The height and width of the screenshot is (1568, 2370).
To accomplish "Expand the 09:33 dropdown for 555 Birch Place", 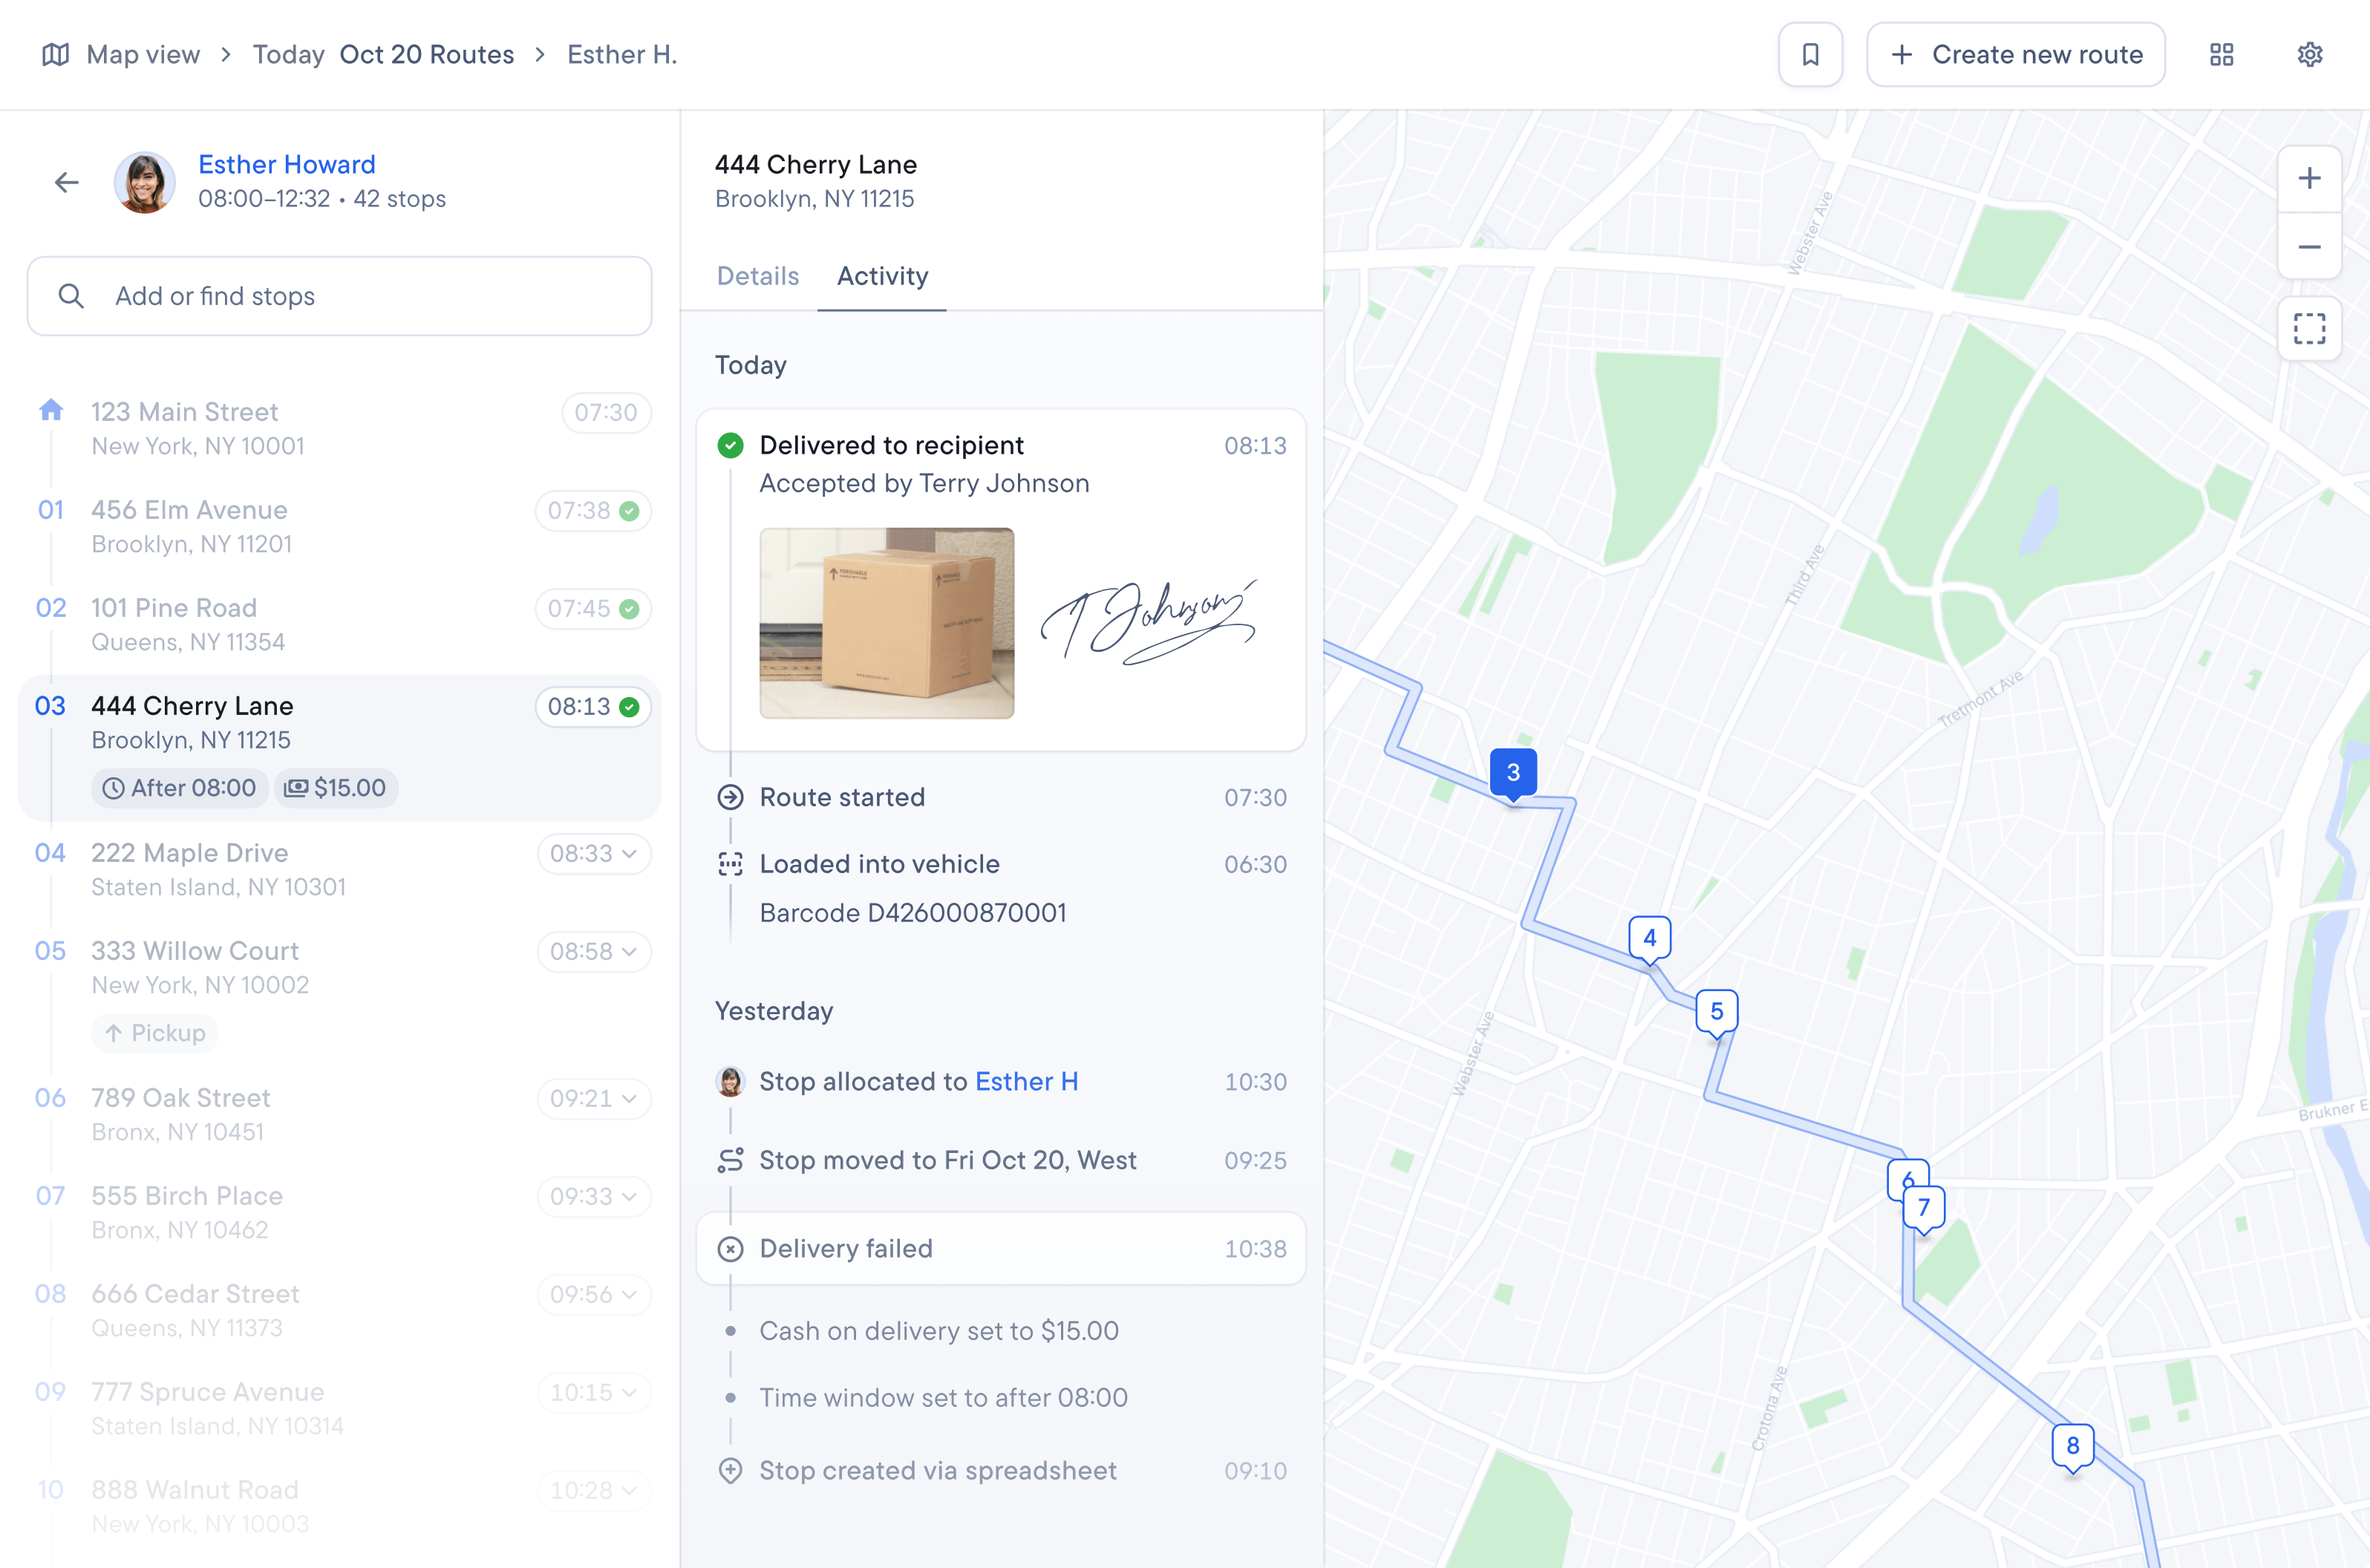I will (594, 1197).
